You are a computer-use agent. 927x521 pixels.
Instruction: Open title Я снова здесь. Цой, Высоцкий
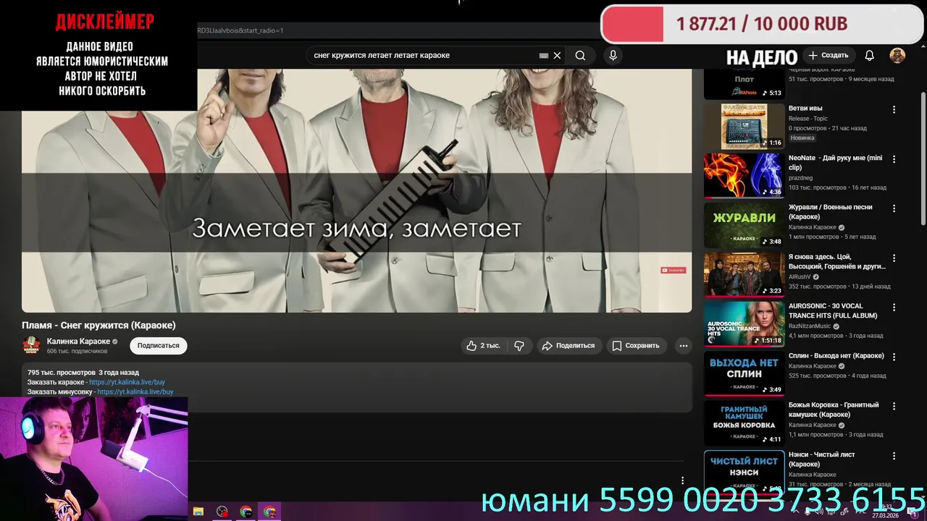pyautogui.click(x=836, y=261)
